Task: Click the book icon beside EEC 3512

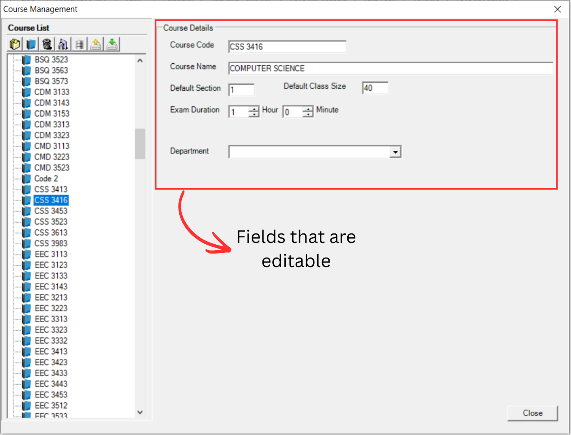Action: (27, 405)
